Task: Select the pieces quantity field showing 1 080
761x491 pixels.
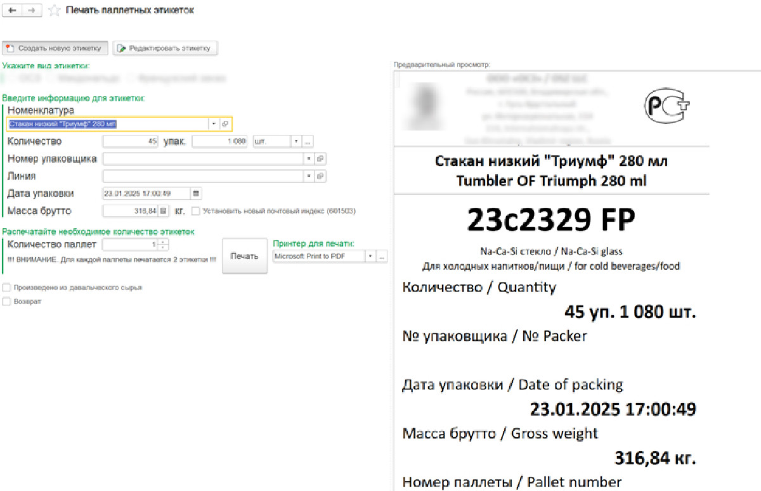Action: point(219,141)
